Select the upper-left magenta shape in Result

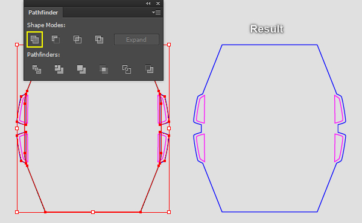[x=201, y=109]
